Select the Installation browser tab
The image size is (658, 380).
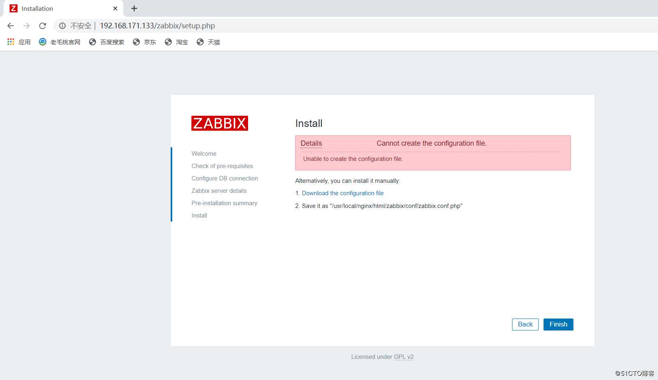(64, 8)
